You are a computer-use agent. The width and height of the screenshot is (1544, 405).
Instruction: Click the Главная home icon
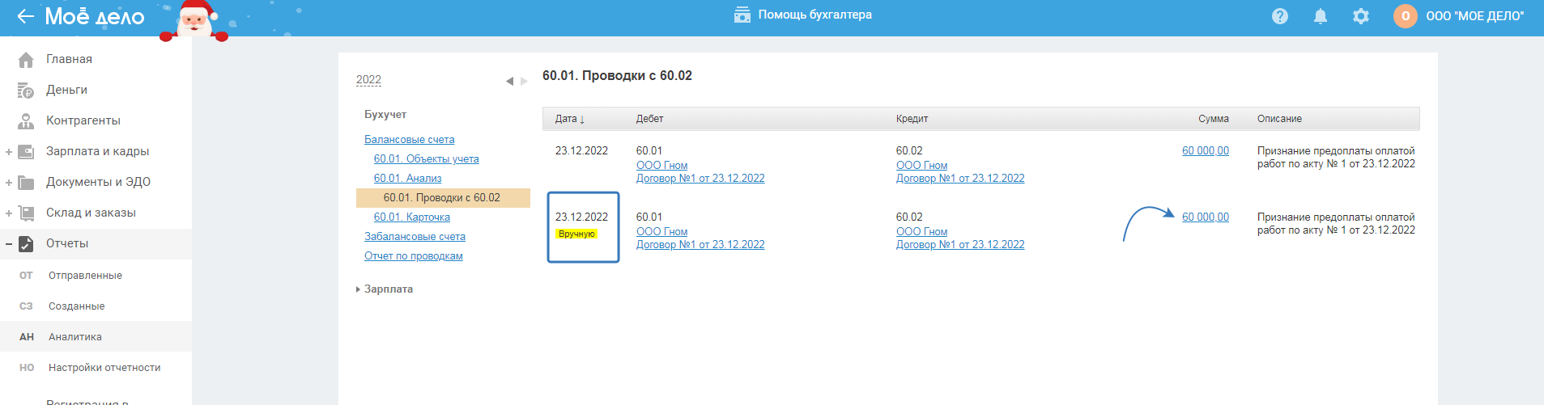click(x=26, y=60)
